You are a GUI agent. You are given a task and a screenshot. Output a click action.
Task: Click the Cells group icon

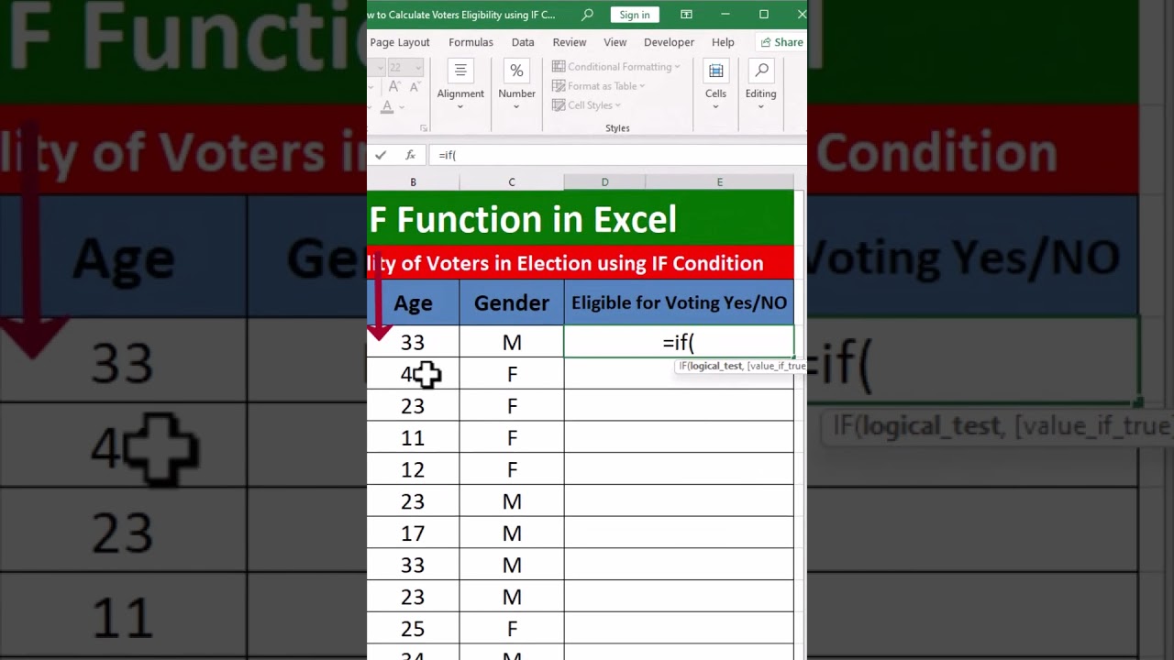pos(715,71)
